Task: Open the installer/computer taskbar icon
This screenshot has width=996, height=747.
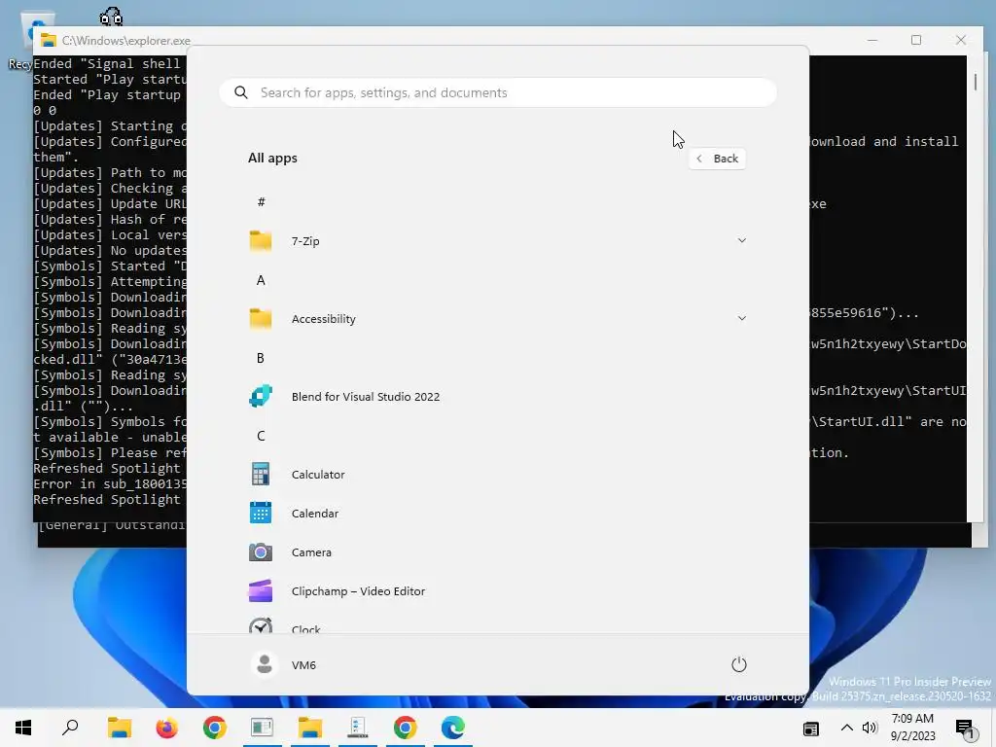Action: (358, 728)
